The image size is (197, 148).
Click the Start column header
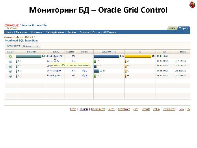click(x=165, y=52)
